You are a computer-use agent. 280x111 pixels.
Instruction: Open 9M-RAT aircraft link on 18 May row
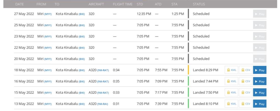pyautogui.click(x=103, y=70)
